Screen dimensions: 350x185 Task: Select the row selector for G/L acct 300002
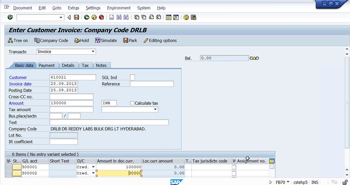[9, 173]
